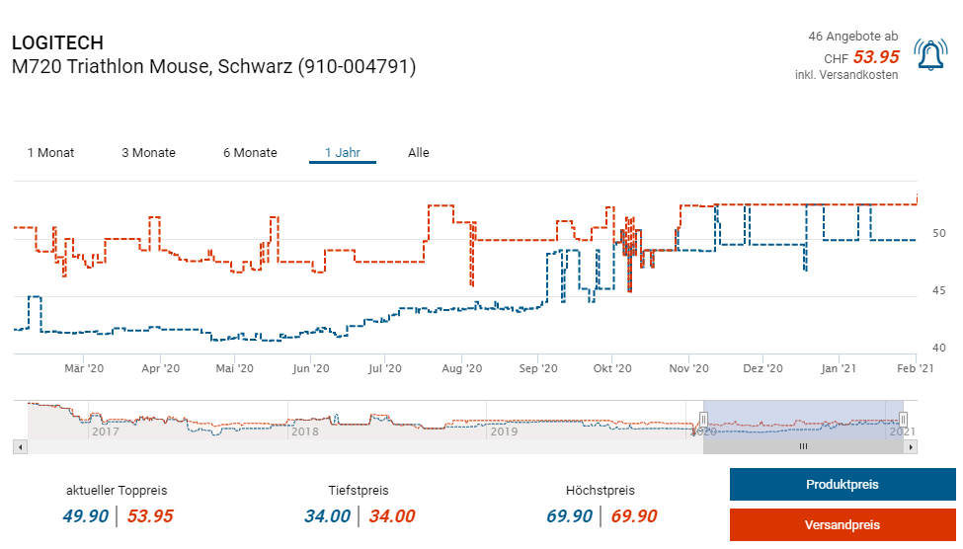Select the 1 Monat time range
963x549 pixels.
pyautogui.click(x=50, y=153)
